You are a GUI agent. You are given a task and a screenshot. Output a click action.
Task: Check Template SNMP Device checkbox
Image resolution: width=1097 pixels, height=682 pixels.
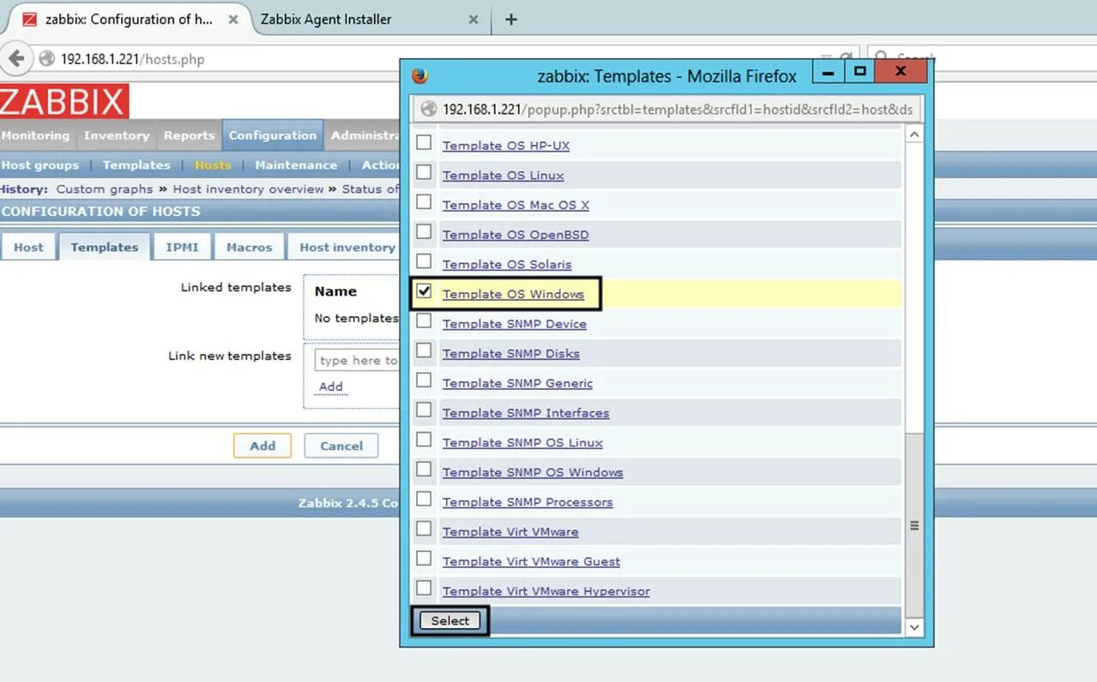pyautogui.click(x=424, y=321)
